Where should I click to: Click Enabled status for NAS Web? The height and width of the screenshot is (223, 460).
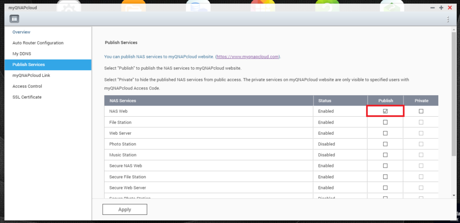326,112
